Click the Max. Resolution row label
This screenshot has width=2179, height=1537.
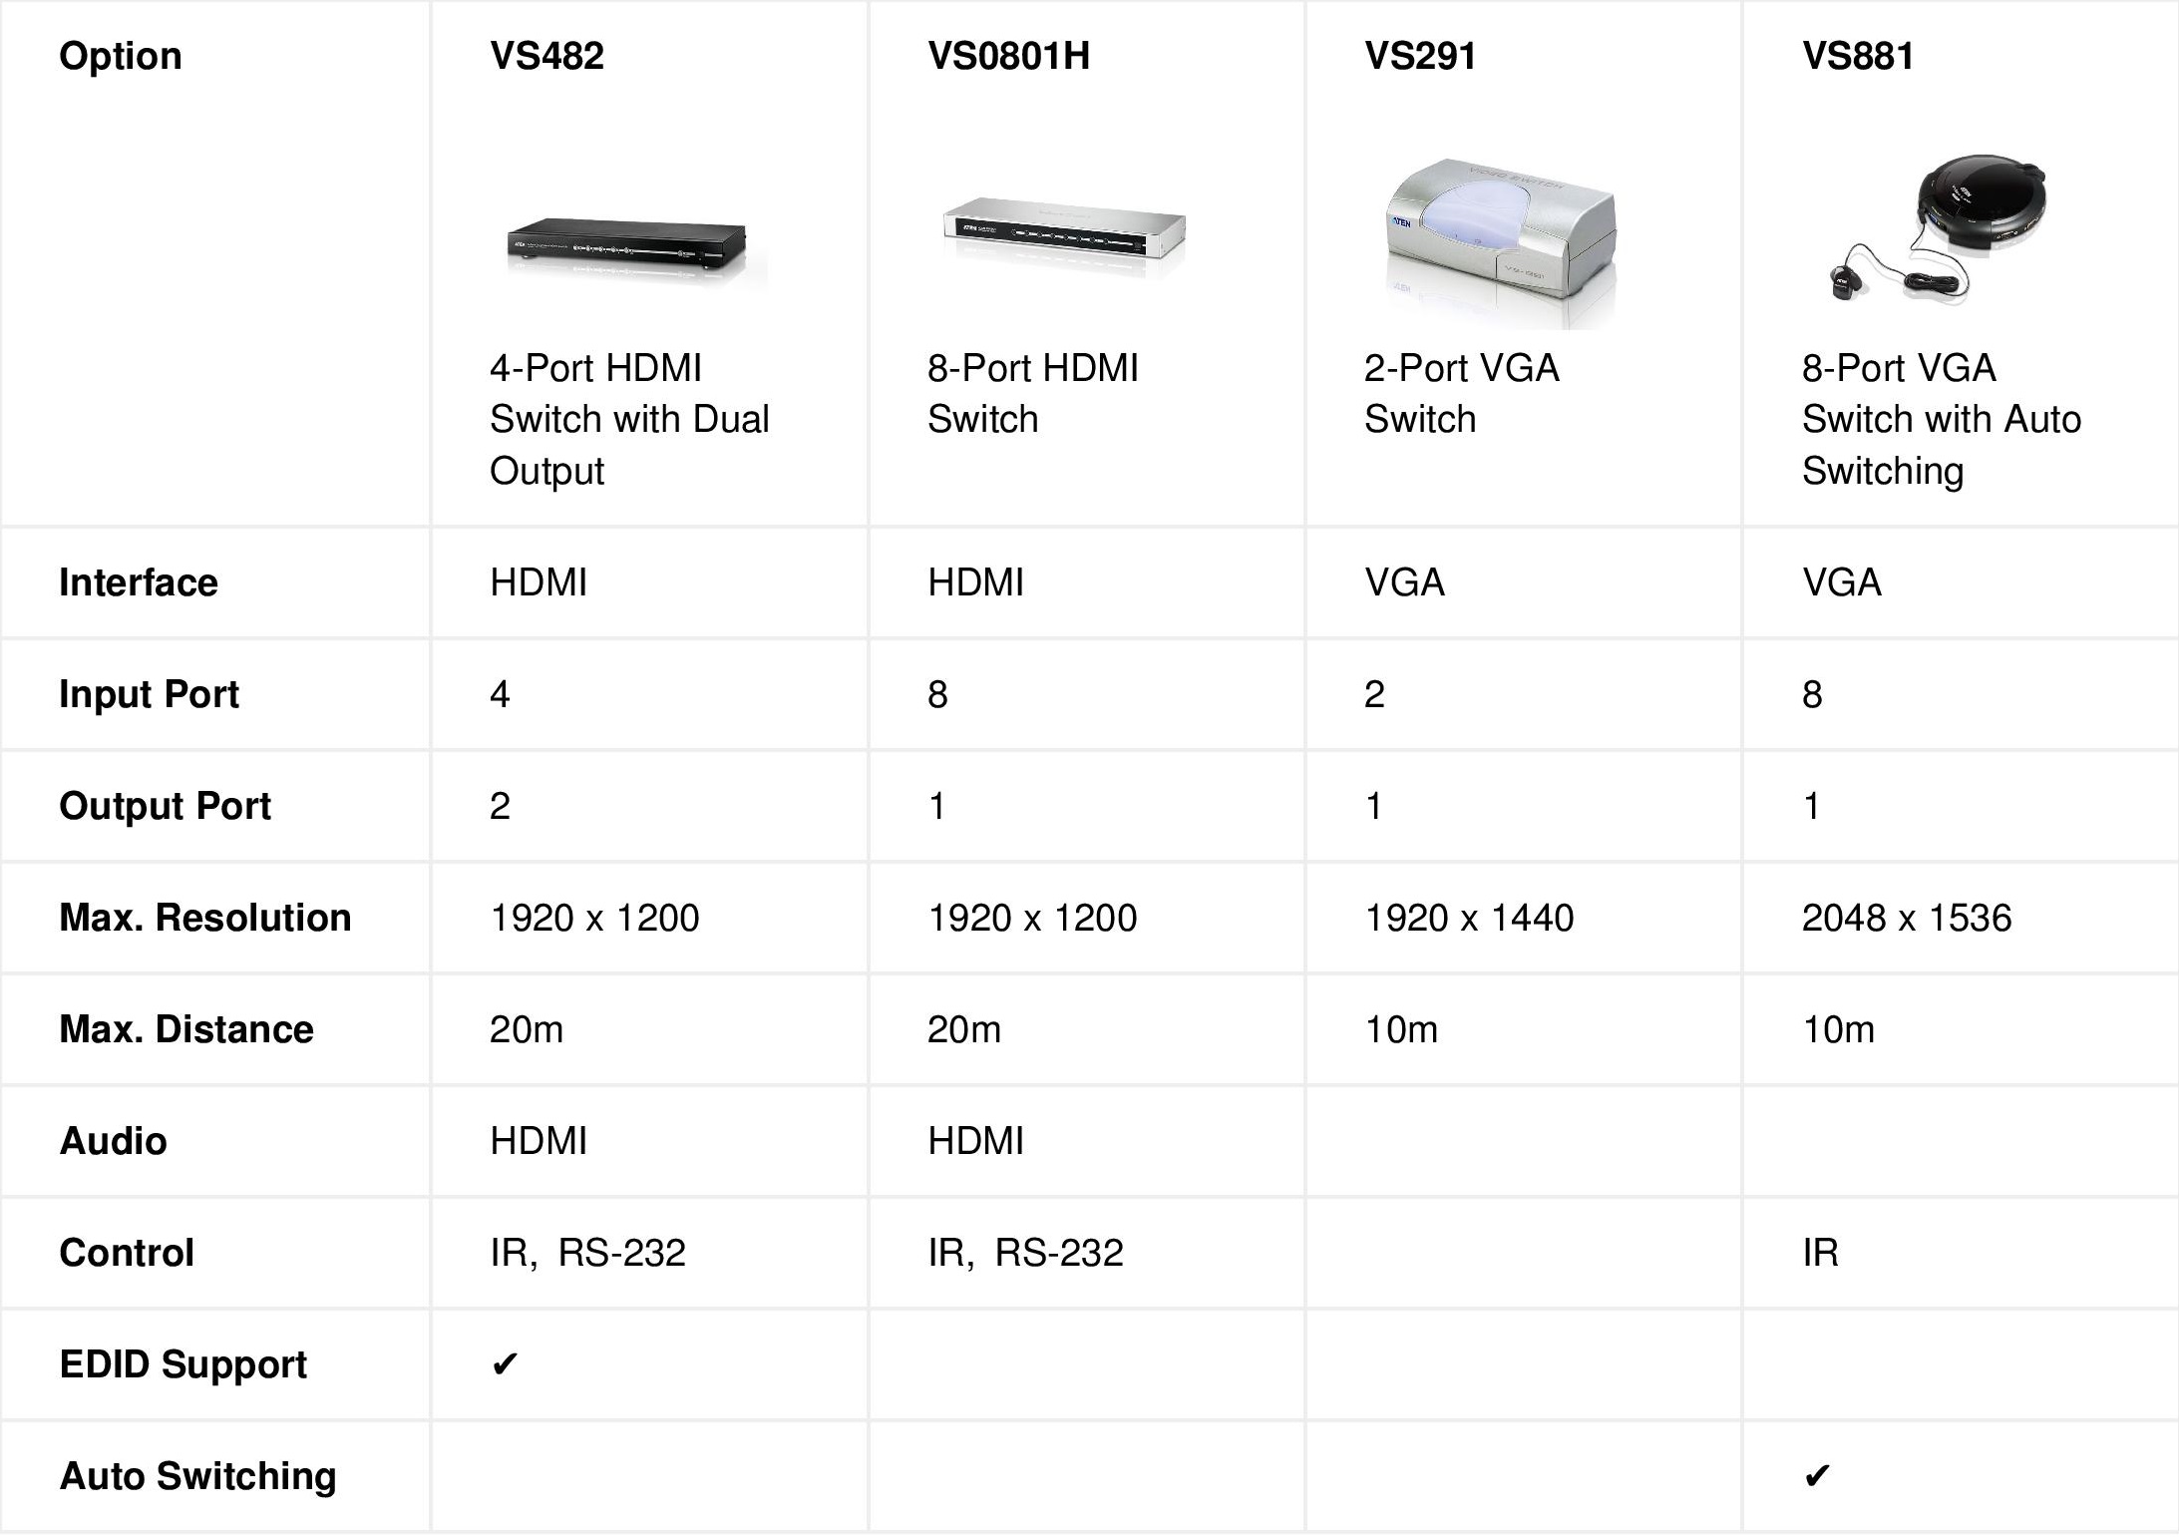[205, 918]
